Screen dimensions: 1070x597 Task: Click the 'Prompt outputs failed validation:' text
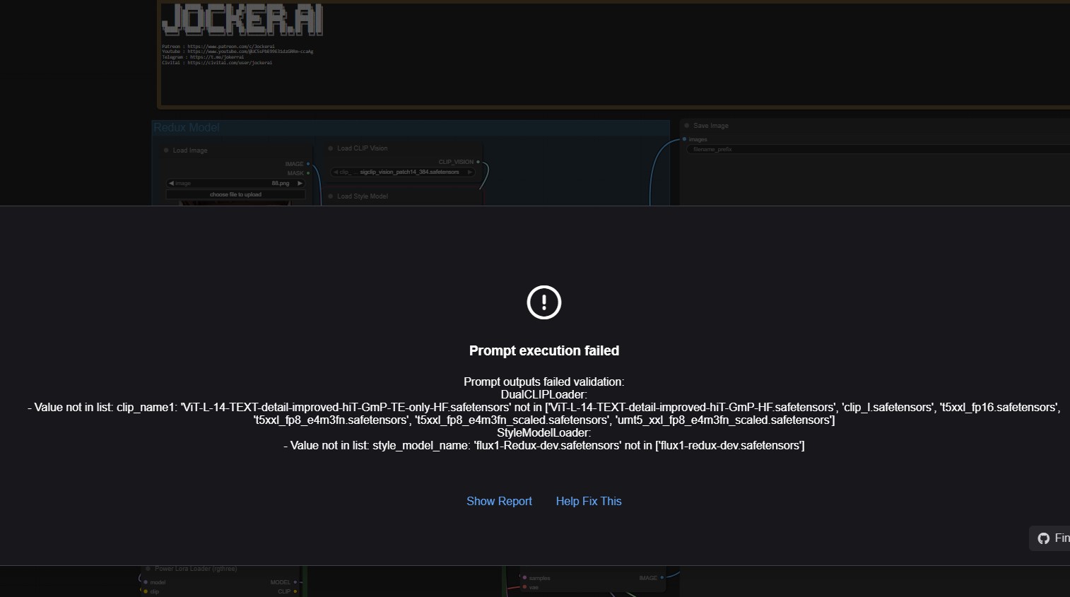click(544, 382)
